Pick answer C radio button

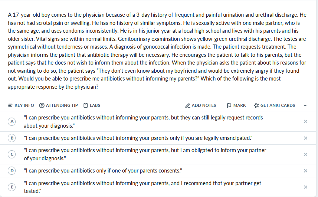click(12, 154)
